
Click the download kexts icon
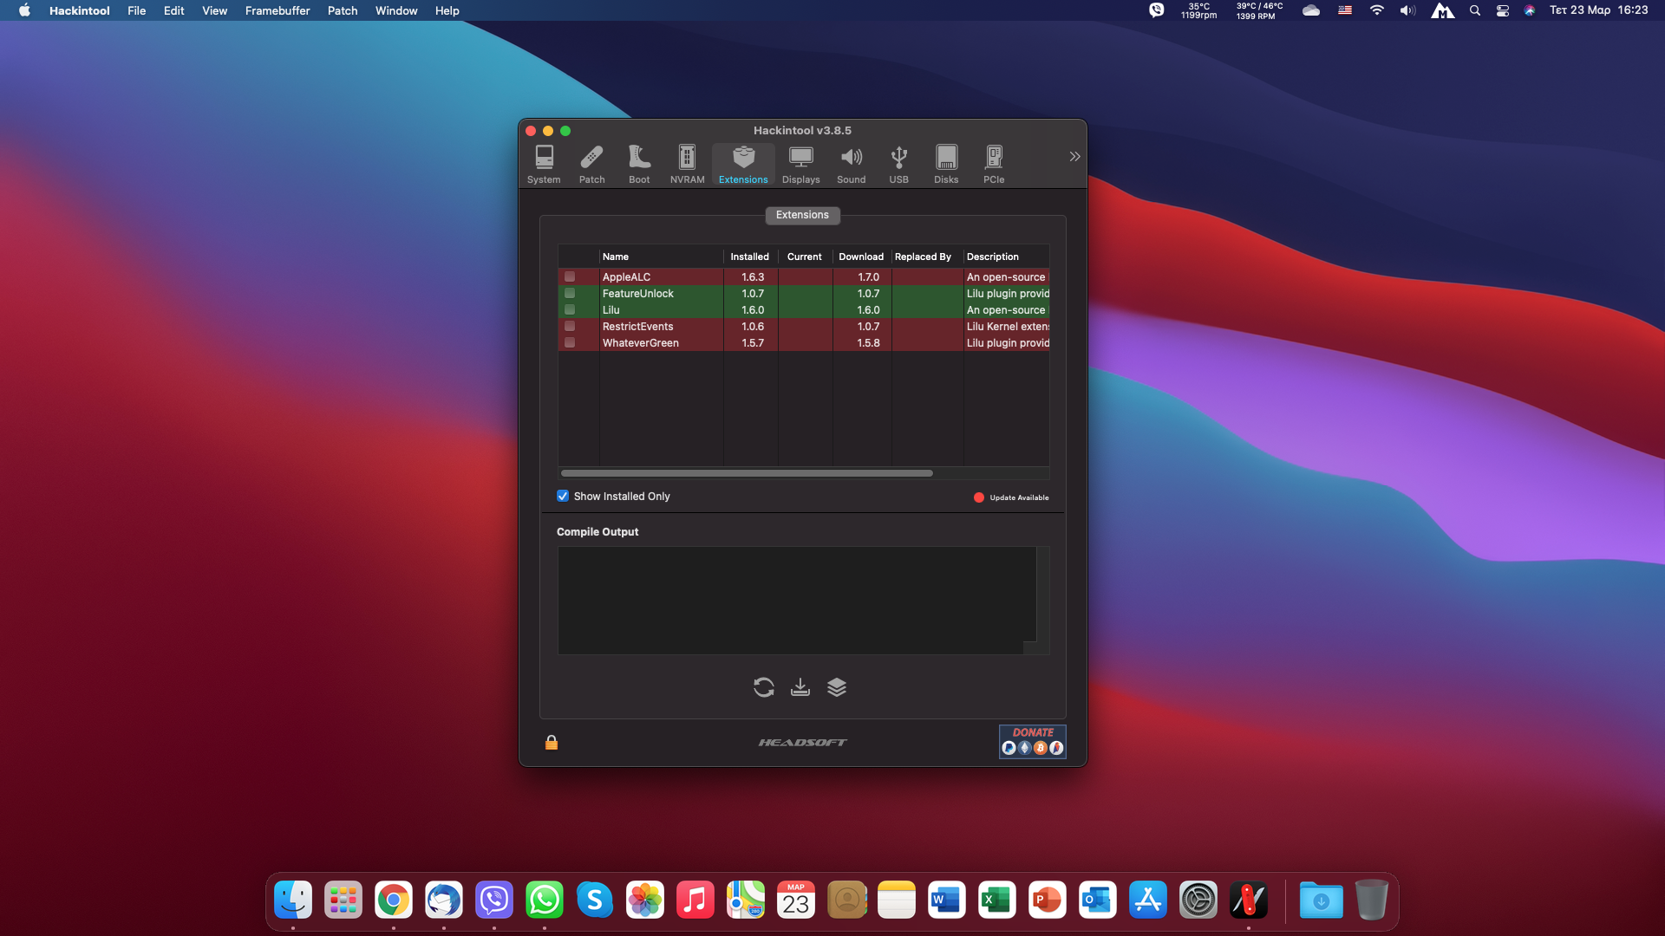pos(800,687)
